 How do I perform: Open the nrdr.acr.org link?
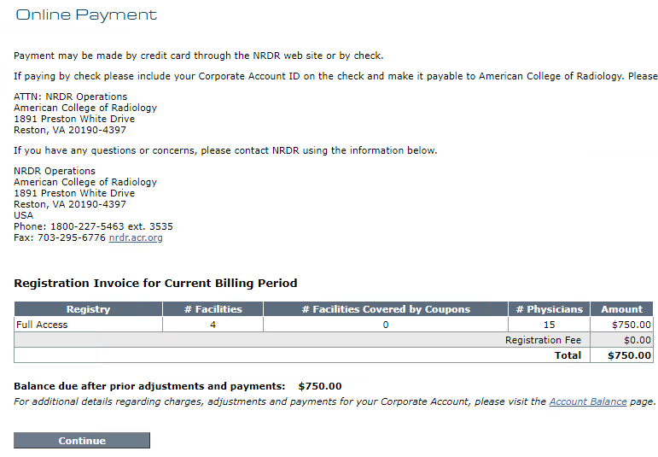[x=136, y=237]
